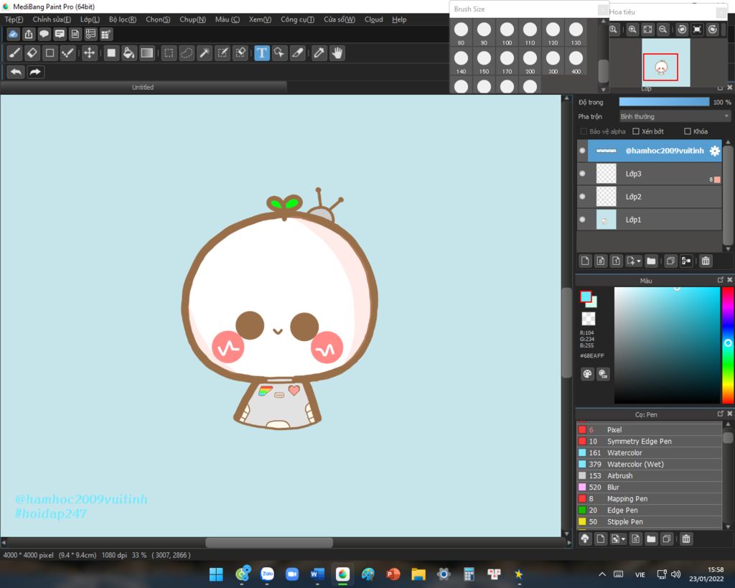Image resolution: width=735 pixels, height=588 pixels.
Task: Open the add special layer dropdown
Action: tap(634, 261)
